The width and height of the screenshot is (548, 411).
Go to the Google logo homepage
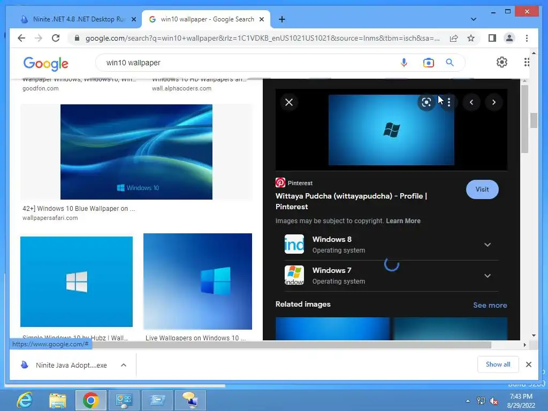[x=46, y=64]
